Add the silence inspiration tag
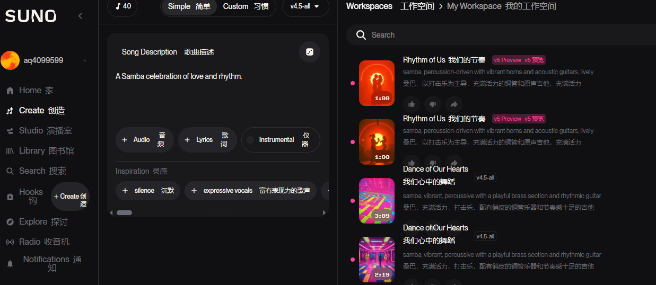This screenshot has height=285, width=656. pos(148,191)
